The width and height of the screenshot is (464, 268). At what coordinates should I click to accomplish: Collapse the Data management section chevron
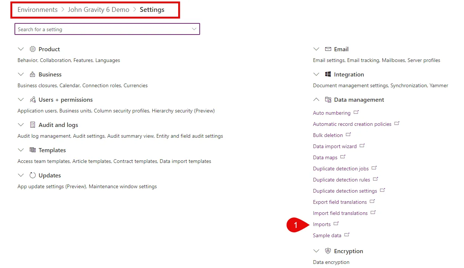pyautogui.click(x=316, y=99)
